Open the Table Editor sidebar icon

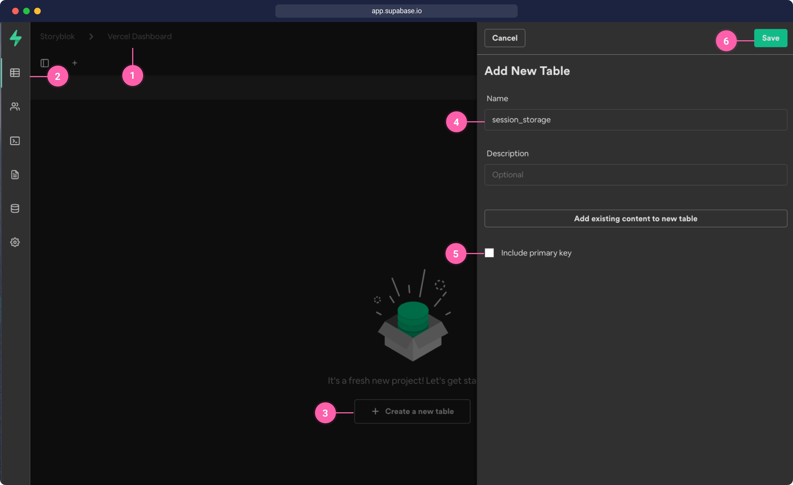(x=15, y=73)
